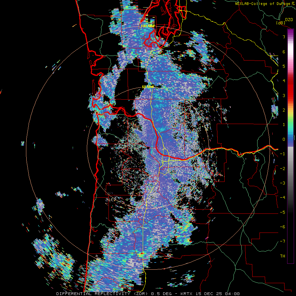
Task: Click the -1 value on color scale
Action: (x=283, y=154)
